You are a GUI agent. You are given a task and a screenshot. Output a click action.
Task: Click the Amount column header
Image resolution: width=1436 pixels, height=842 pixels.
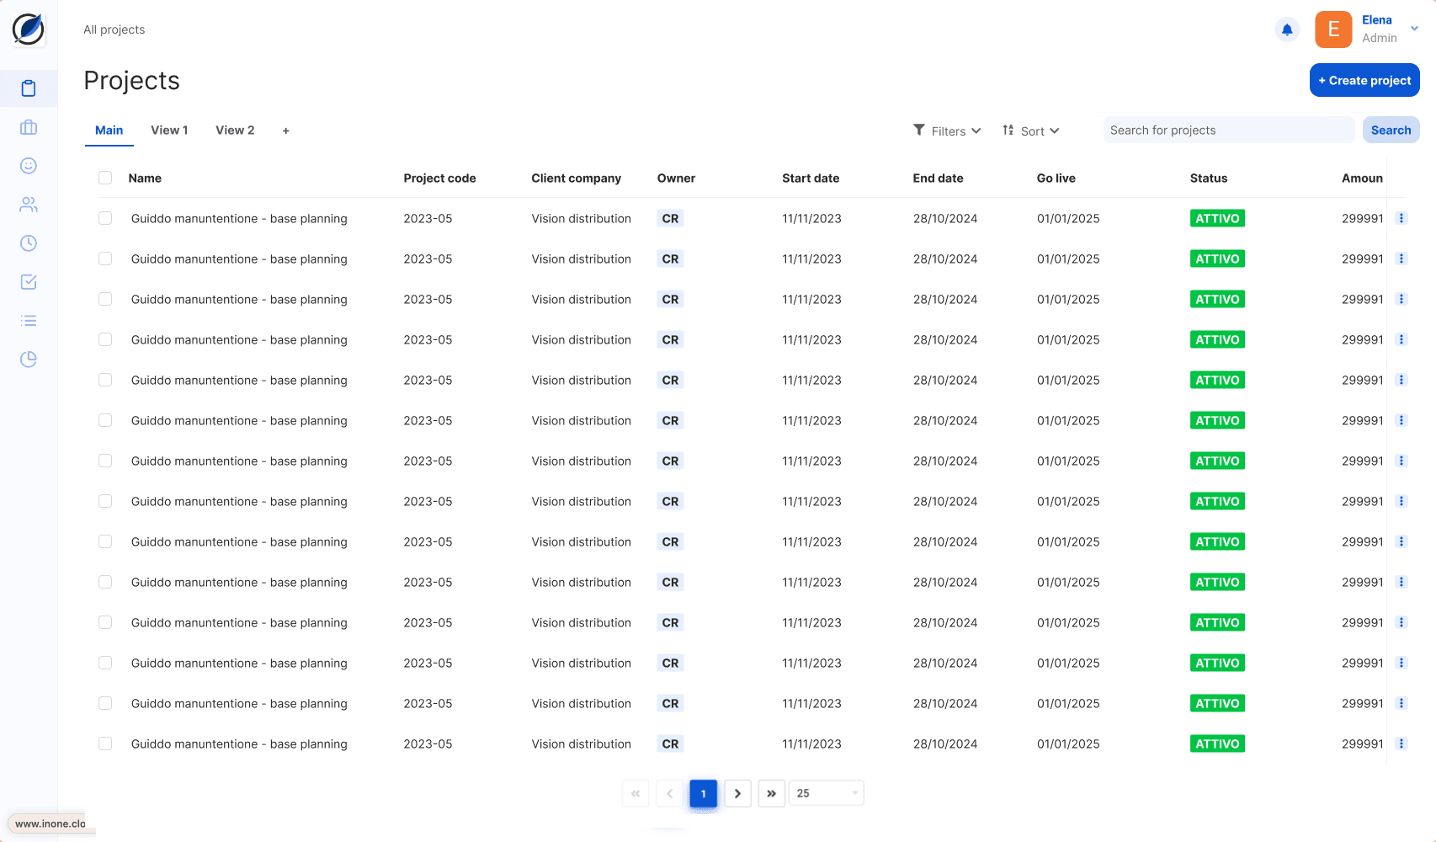[x=1363, y=178]
